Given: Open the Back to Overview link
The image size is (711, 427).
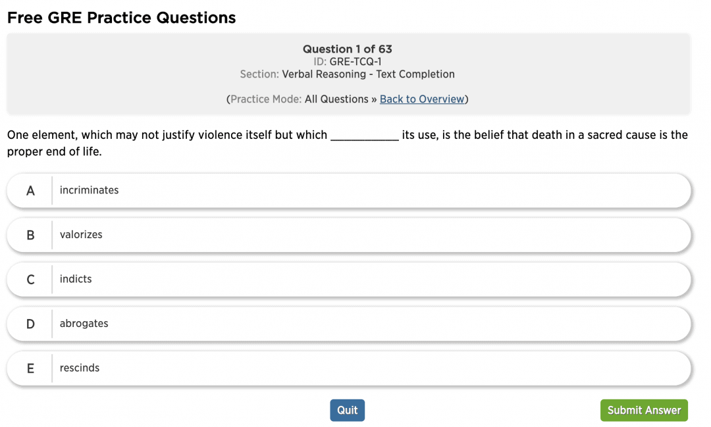Looking at the screenshot, I should point(422,99).
